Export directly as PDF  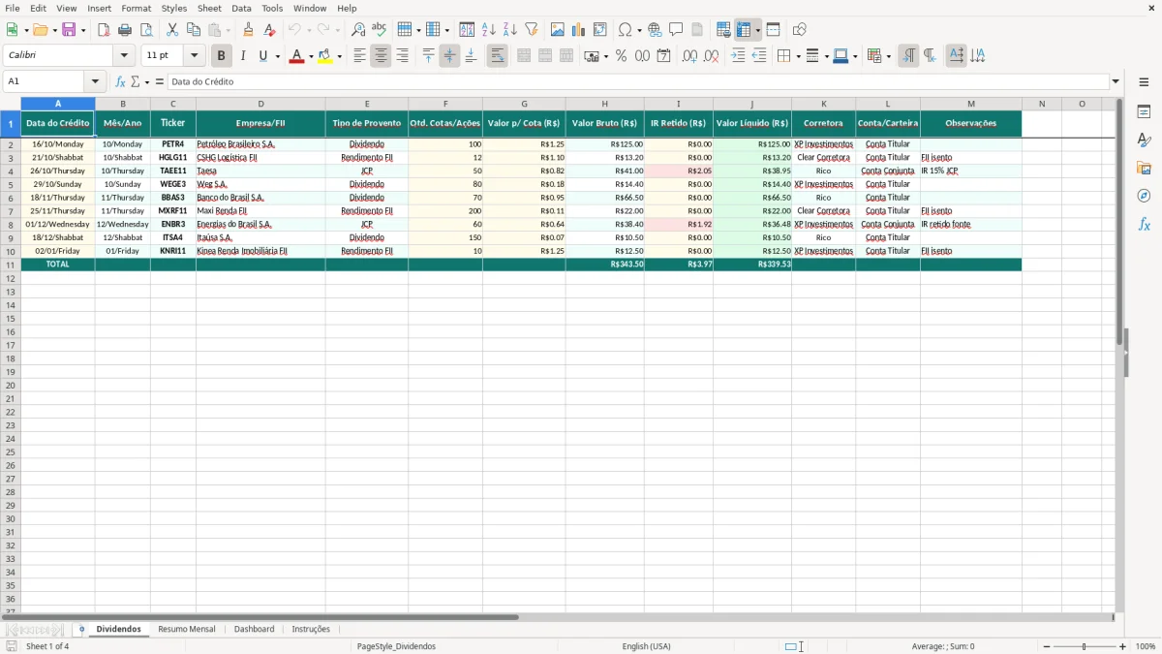104,30
